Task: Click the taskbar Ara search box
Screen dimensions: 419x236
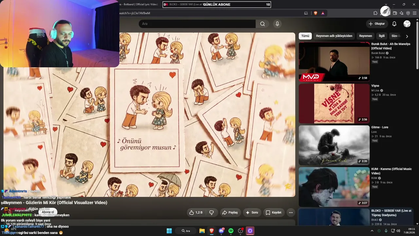Action: click(x=186, y=231)
